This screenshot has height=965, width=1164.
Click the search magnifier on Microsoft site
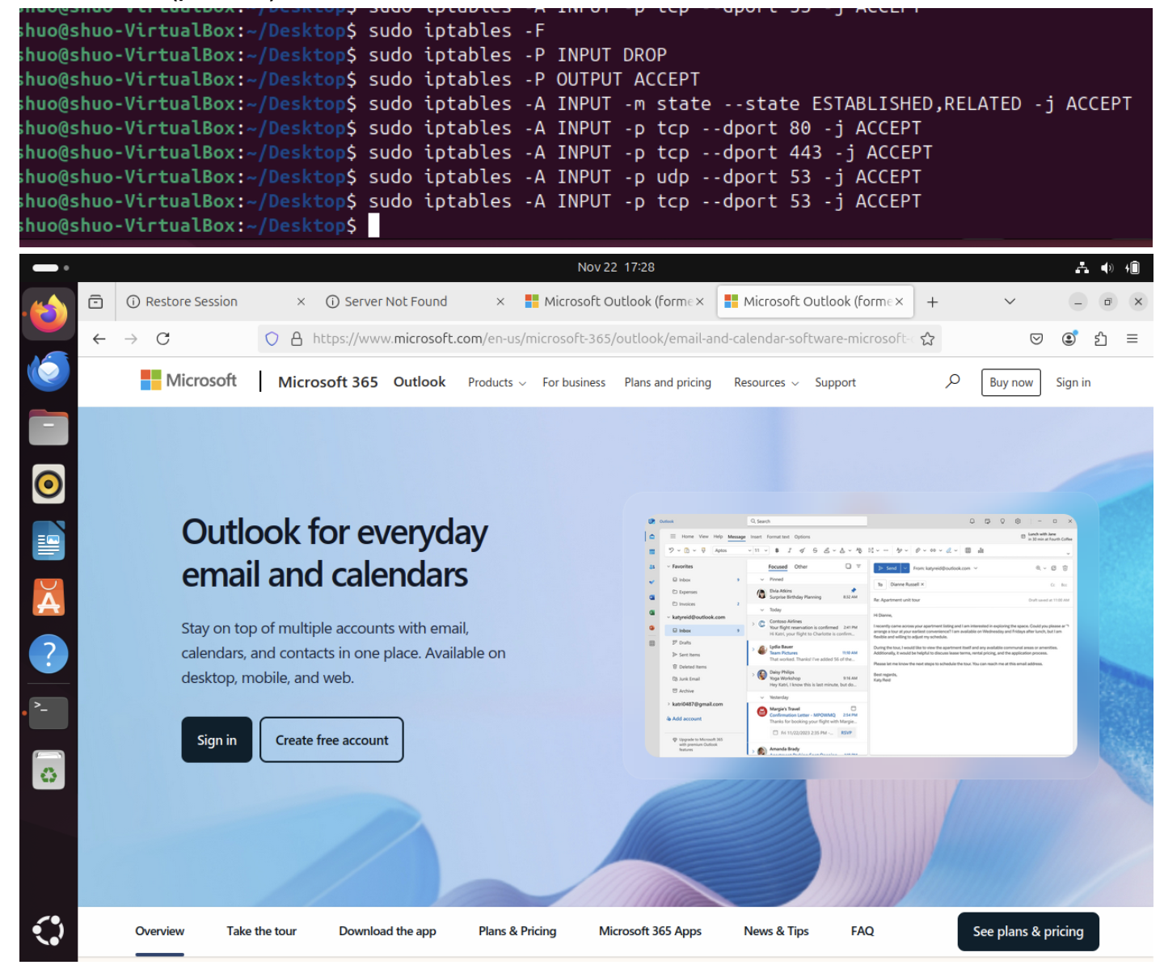(x=953, y=381)
